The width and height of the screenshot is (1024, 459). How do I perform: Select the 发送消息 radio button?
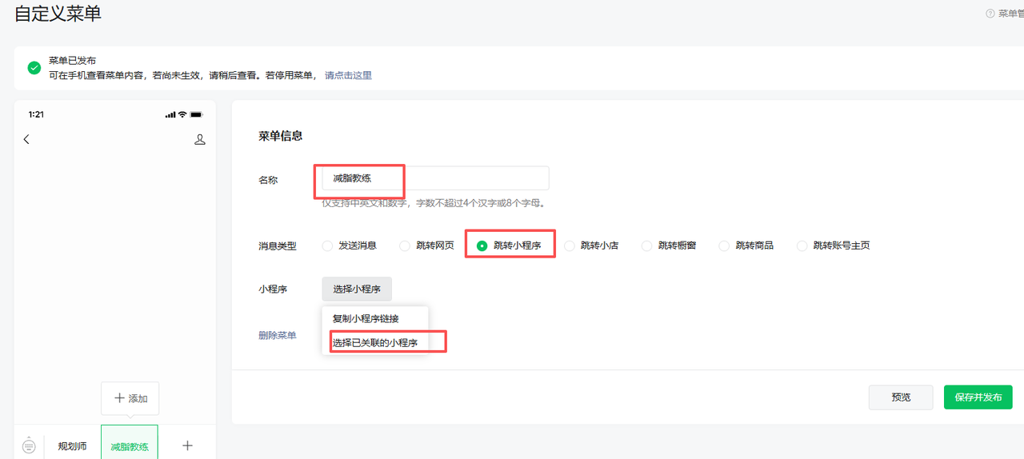(x=327, y=245)
